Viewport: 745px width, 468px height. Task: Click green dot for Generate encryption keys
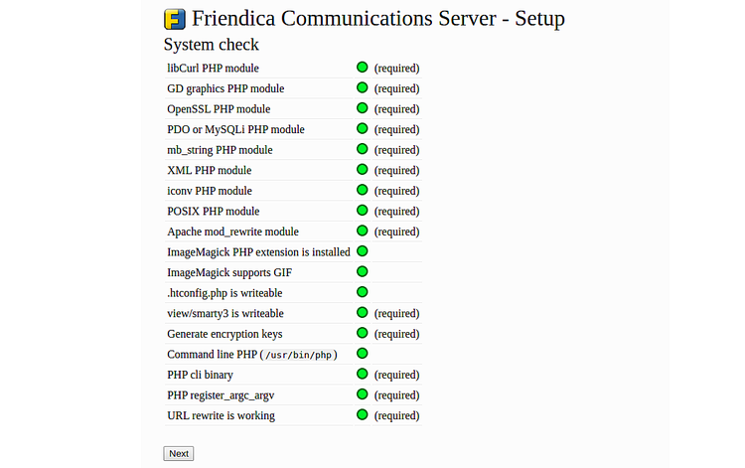coord(362,333)
